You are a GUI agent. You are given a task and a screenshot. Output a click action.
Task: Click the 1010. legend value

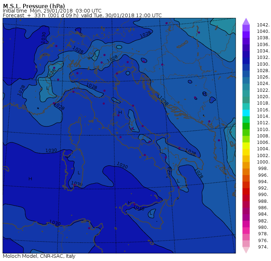coord(263,129)
